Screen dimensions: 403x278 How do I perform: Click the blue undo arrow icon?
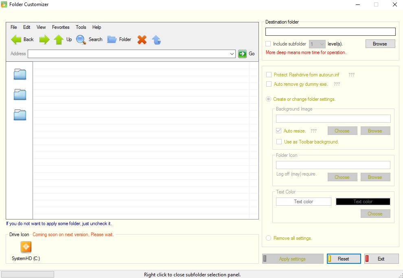click(x=156, y=40)
